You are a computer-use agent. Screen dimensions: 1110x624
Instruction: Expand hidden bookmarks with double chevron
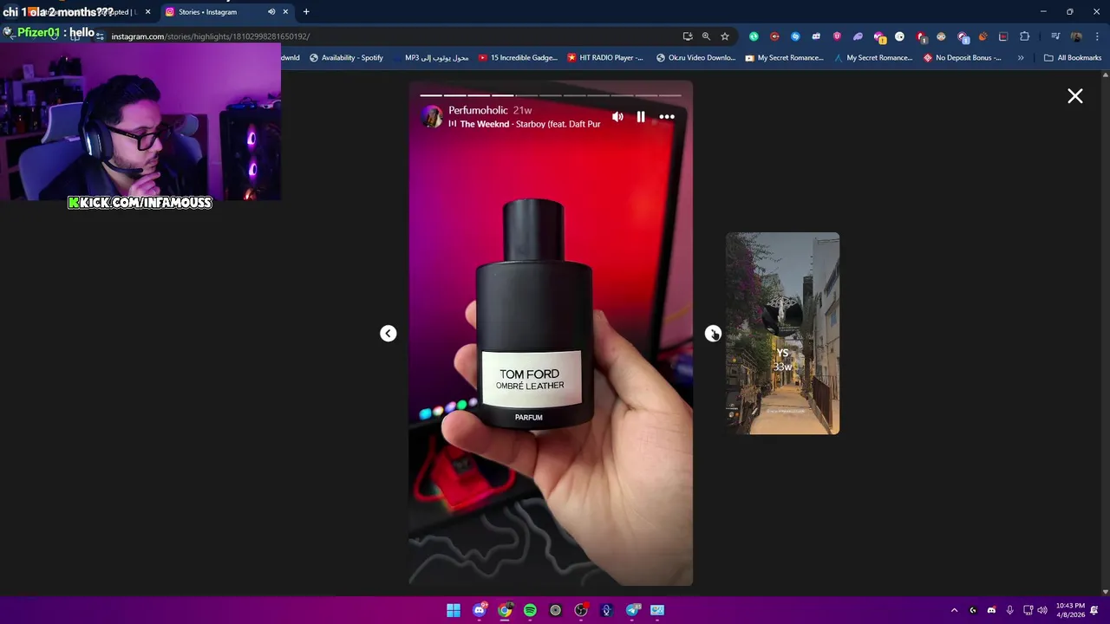tap(1021, 58)
